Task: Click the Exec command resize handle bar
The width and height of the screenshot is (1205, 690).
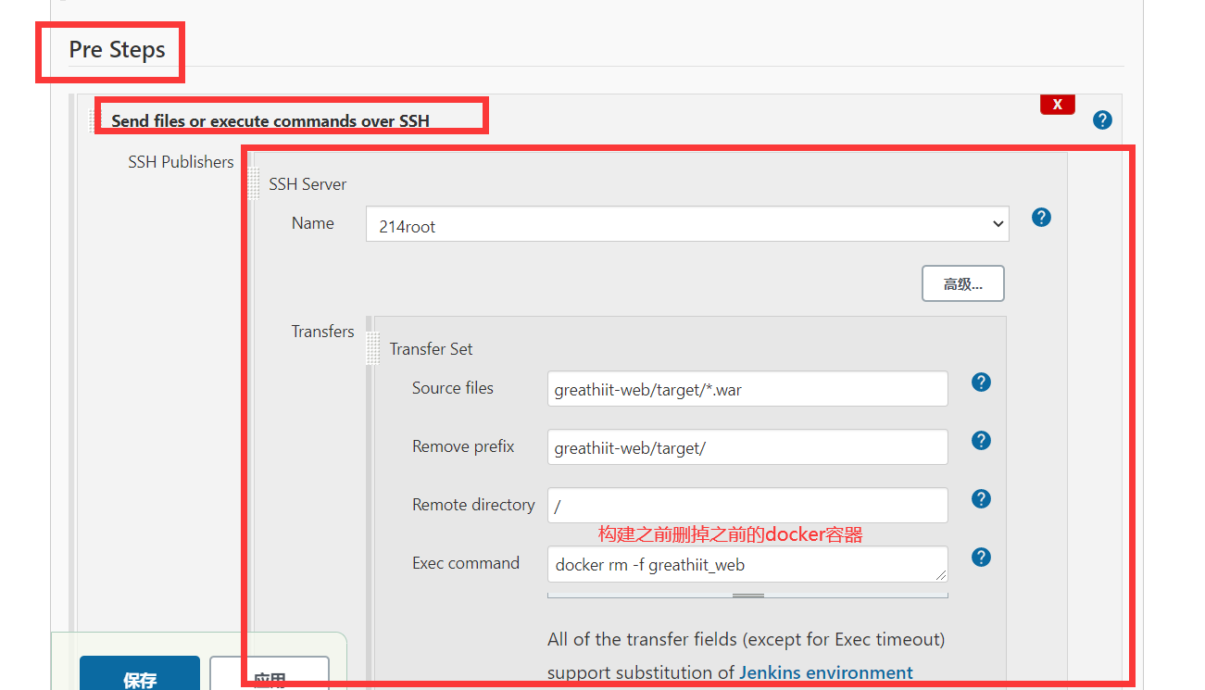Action: [747, 596]
